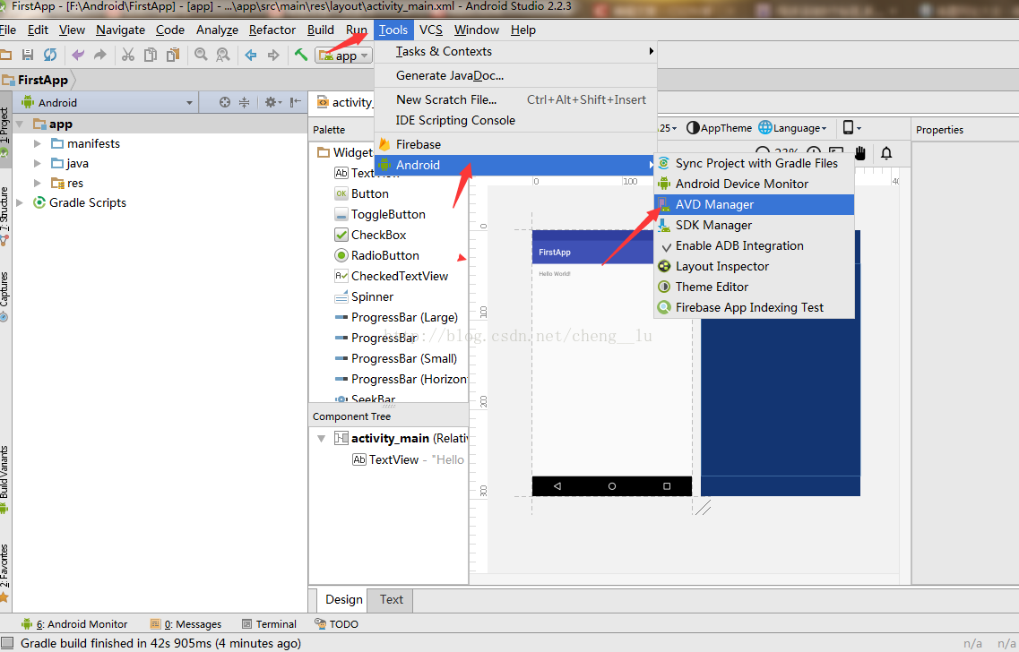The width and height of the screenshot is (1019, 652).
Task: Click the Save All floppy disk icon
Action: (x=27, y=56)
